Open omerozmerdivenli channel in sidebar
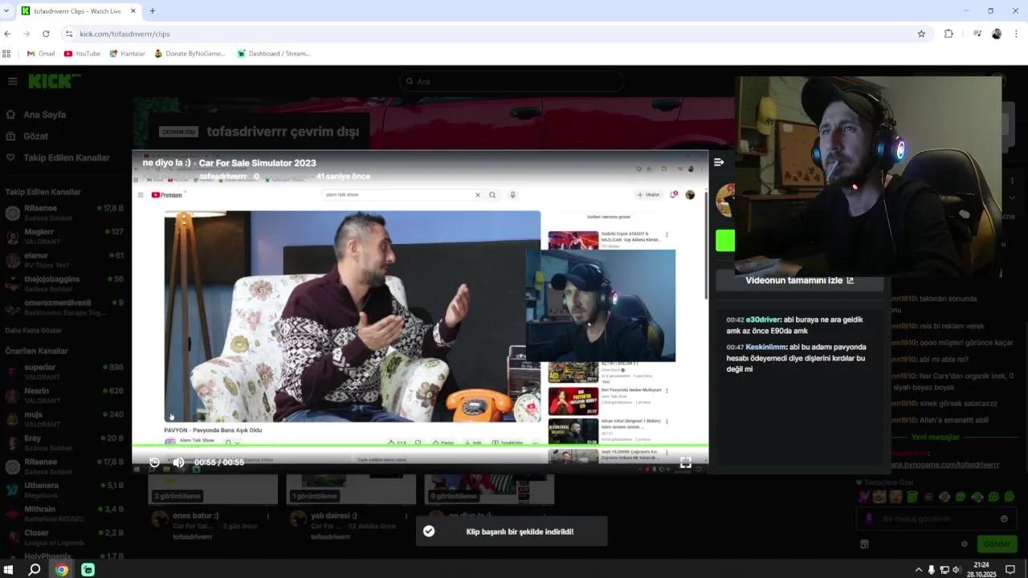Screen dimensions: 1028x578 point(64,307)
